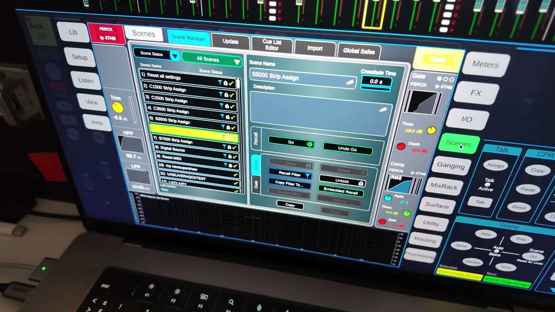Adjust the Gate Thres yellow knob

tap(431, 130)
